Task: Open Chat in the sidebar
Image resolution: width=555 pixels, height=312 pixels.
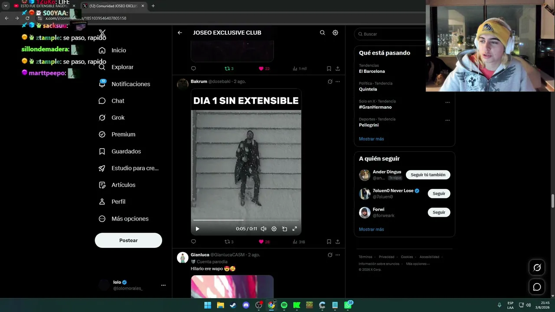Action: 111,101
